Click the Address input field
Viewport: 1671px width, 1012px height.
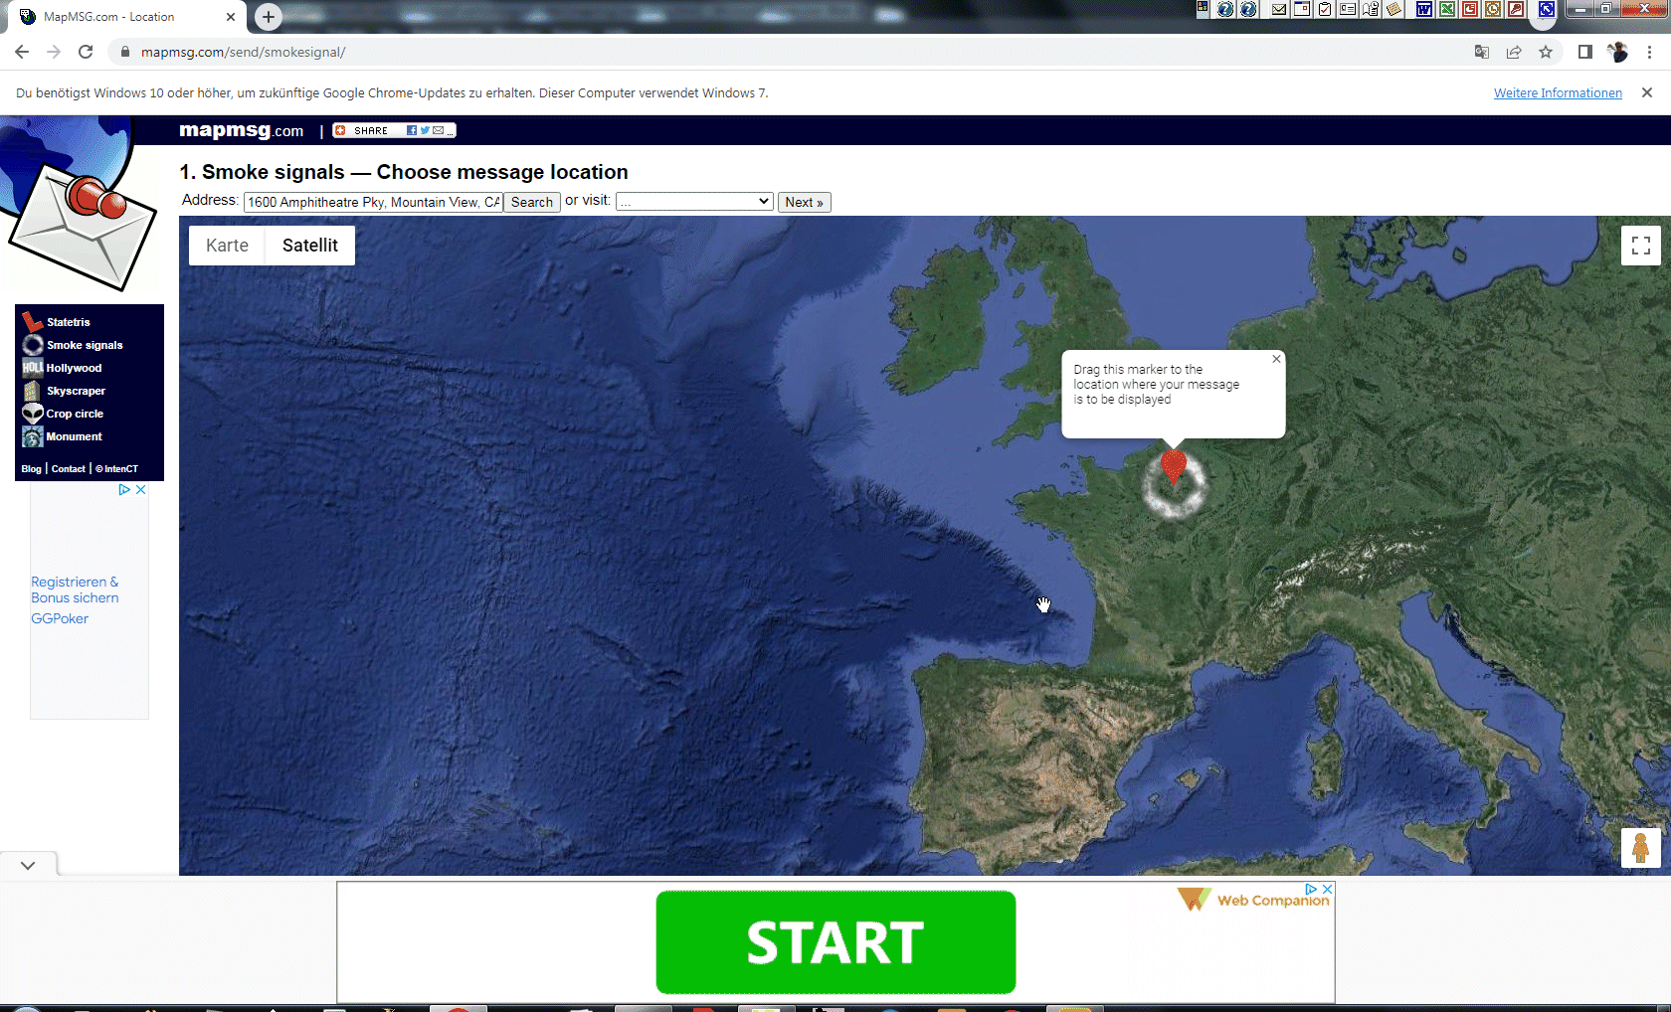point(373,202)
